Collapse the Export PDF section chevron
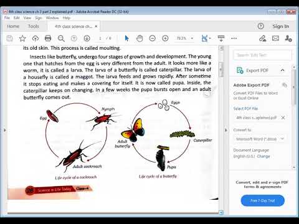The image size is (299, 224). 283,70
